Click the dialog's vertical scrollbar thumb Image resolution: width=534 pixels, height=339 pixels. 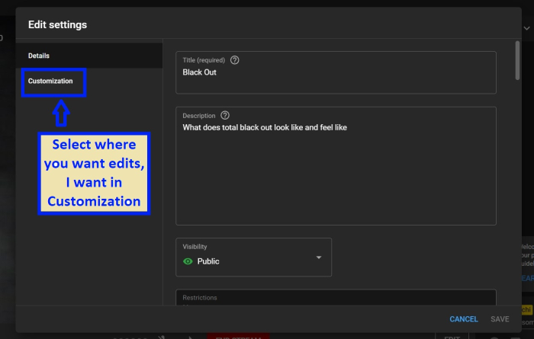(517, 60)
